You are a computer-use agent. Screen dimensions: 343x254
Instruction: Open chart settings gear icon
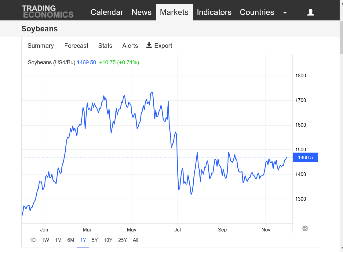305,228
